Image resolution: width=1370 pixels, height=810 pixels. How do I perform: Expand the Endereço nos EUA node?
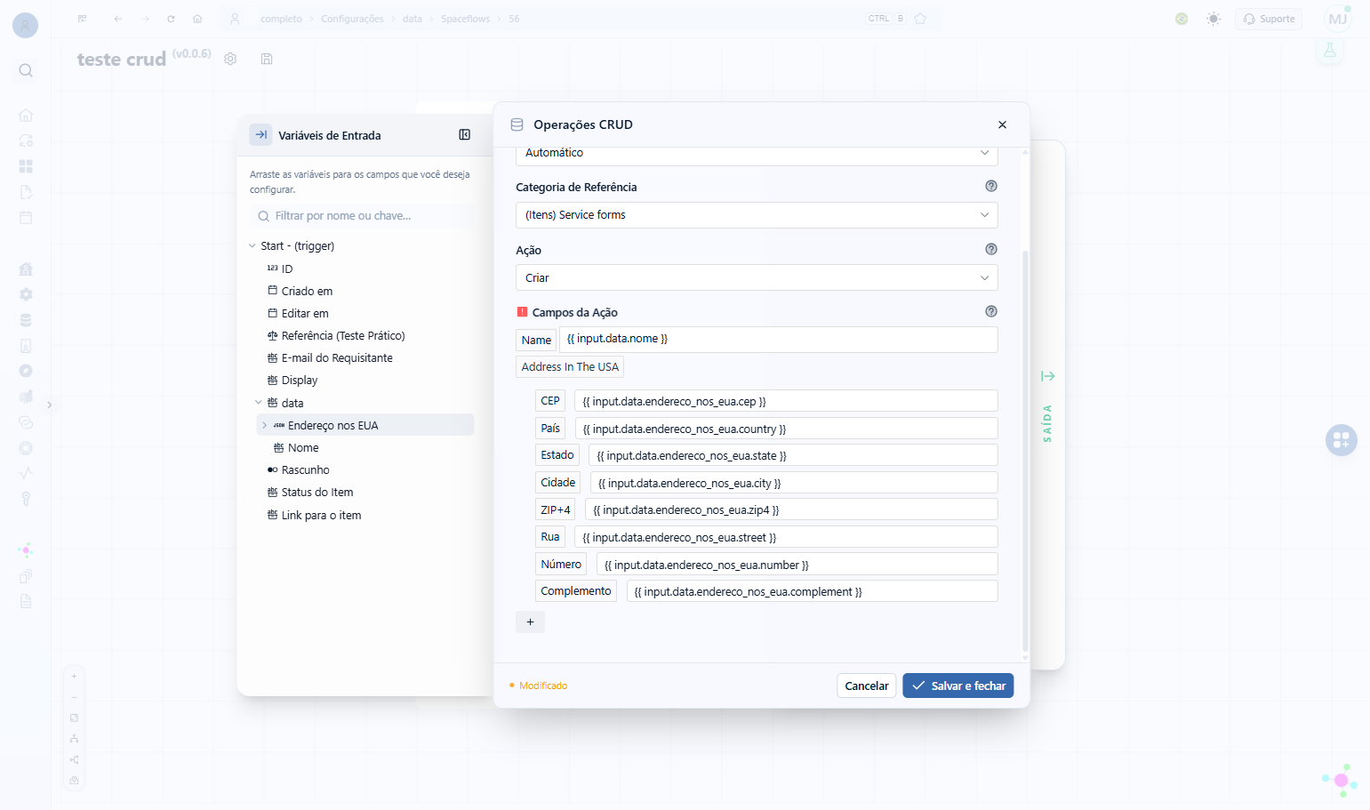coord(265,426)
